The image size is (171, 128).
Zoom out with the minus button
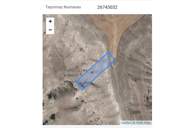[x=50, y=30]
